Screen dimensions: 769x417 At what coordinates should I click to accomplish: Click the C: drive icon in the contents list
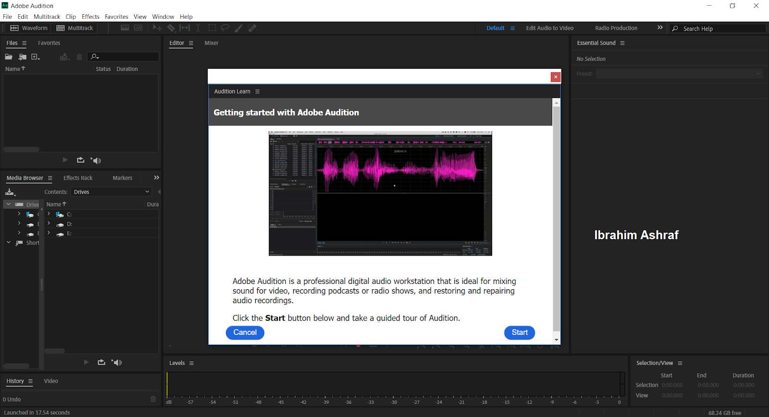click(60, 215)
